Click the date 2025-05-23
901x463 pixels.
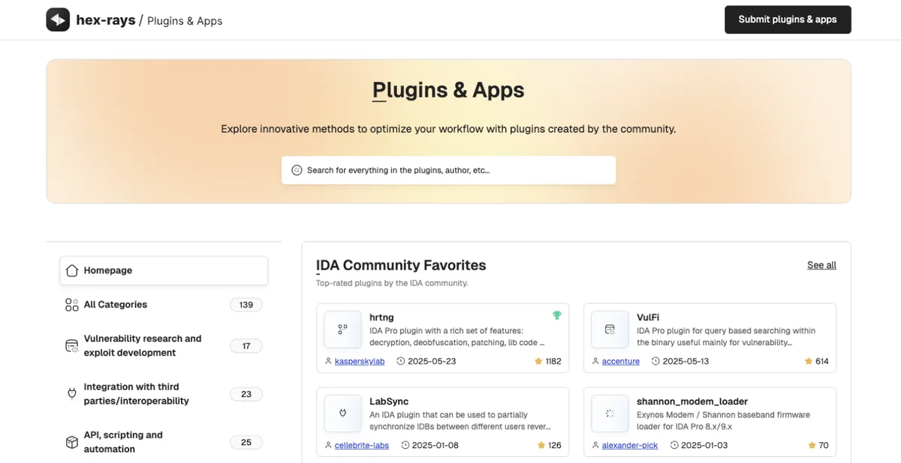(432, 361)
